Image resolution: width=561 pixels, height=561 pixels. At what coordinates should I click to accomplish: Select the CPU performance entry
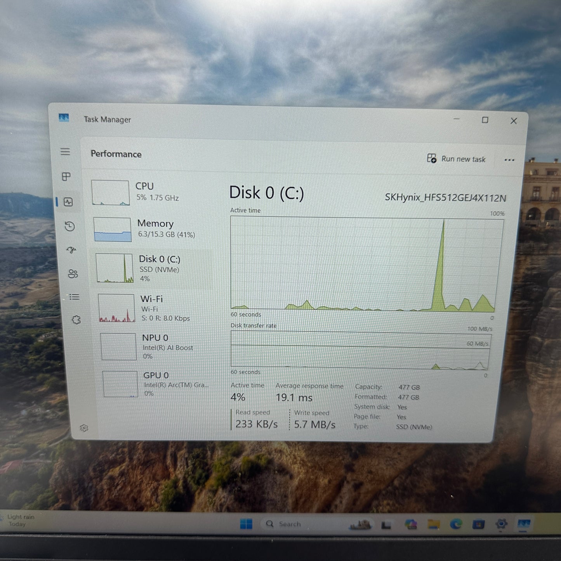(151, 192)
